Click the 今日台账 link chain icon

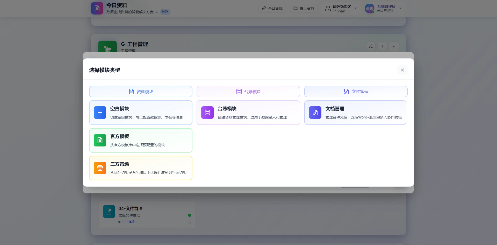tap(264, 8)
